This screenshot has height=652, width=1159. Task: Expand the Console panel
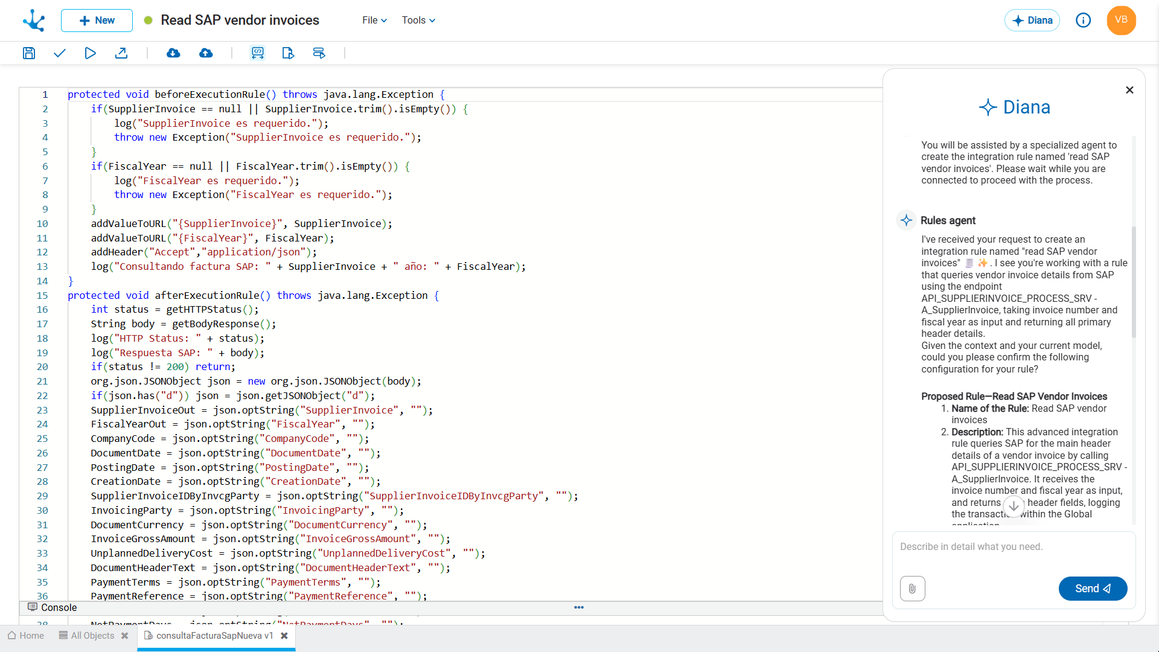coord(59,607)
